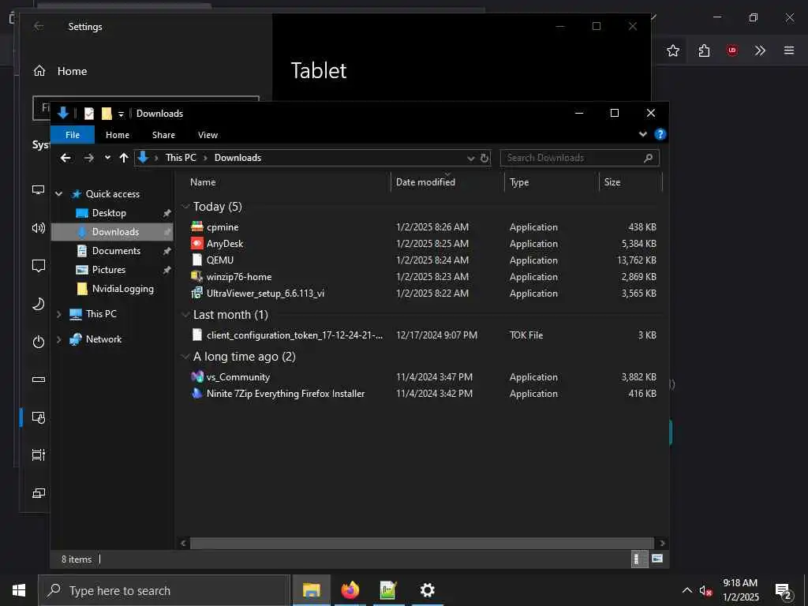
Task: Click the Properties icon in the Explorer quick access toolbar
Action: 89,114
